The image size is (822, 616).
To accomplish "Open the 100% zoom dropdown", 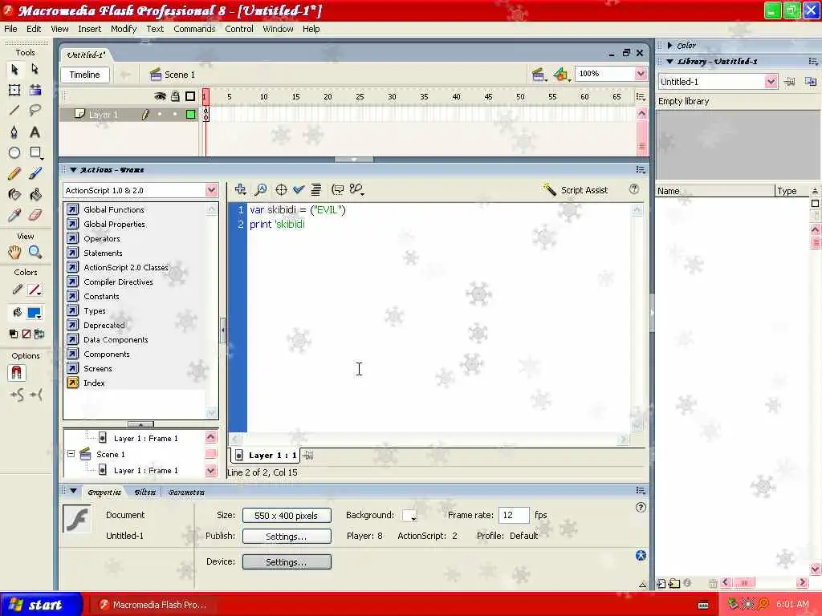I will 641,74.
